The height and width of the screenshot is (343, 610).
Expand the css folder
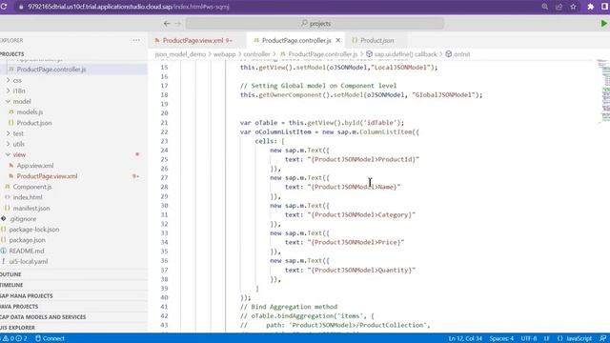point(17,80)
